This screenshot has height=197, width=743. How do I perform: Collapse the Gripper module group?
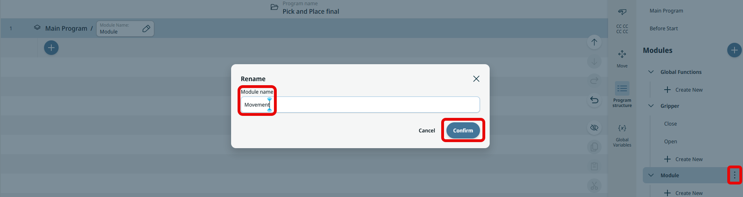point(651,106)
